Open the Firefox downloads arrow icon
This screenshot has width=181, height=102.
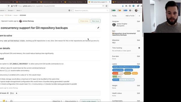(123, 6)
